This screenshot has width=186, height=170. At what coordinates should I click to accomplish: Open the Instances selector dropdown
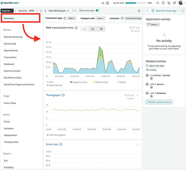coord(133,18)
